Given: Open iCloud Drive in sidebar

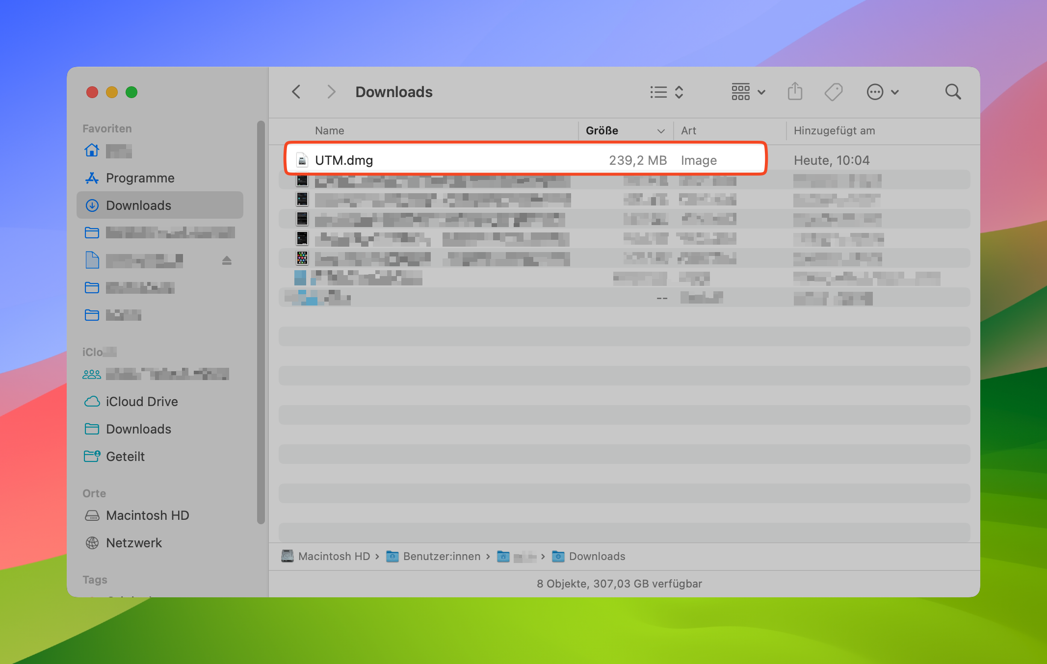Looking at the screenshot, I should [141, 402].
